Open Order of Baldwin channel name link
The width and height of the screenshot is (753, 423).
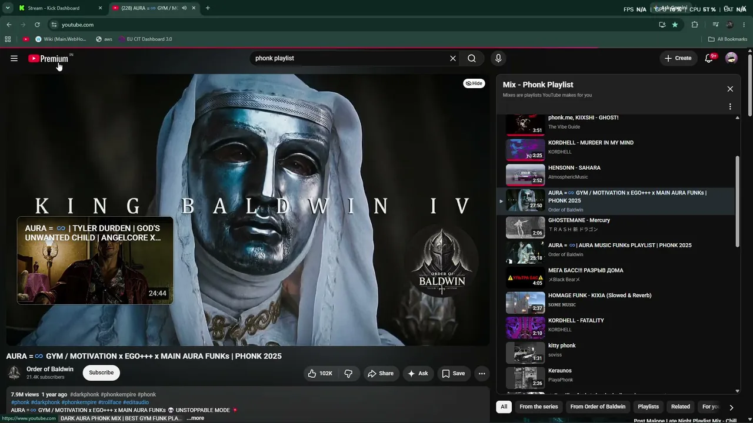click(x=50, y=370)
